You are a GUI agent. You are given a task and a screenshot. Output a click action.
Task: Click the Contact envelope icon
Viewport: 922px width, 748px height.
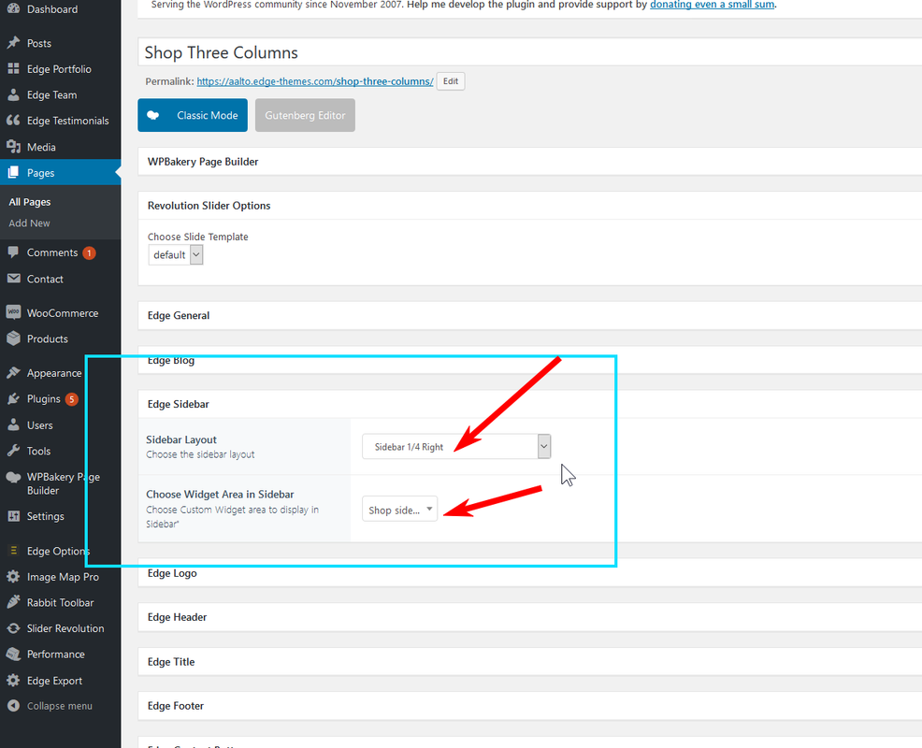(13, 279)
